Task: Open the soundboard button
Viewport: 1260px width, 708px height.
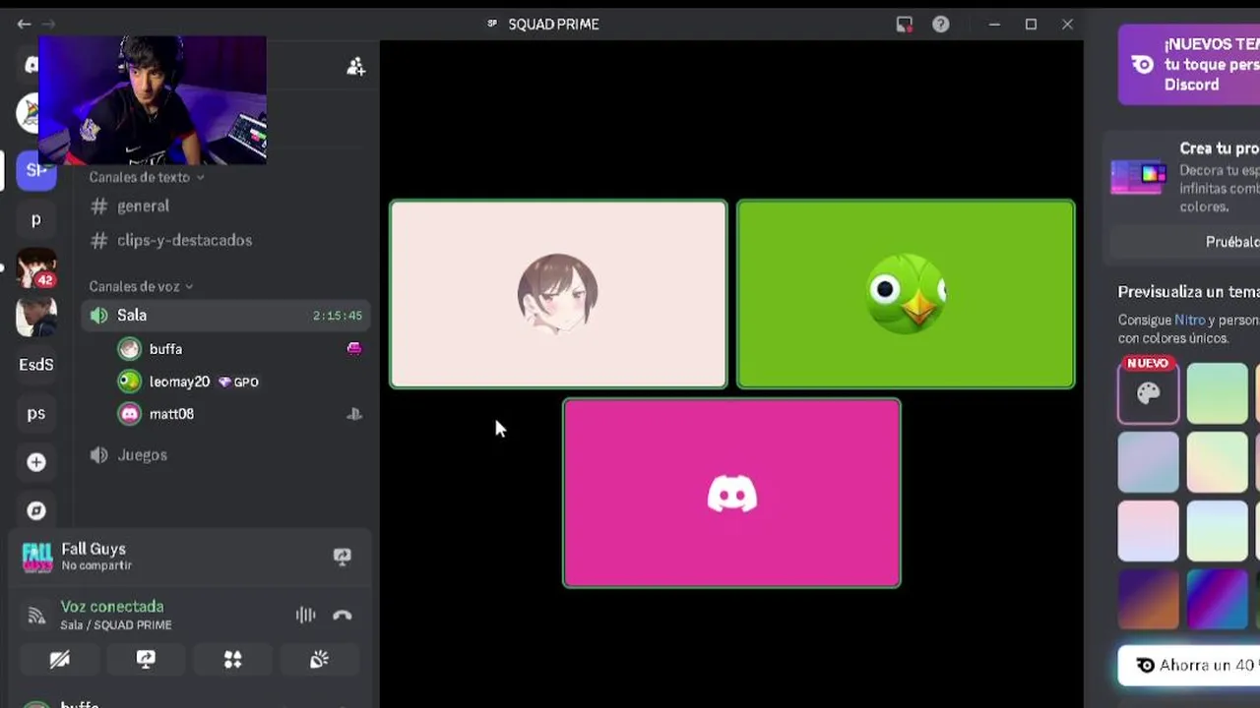Action: click(319, 660)
